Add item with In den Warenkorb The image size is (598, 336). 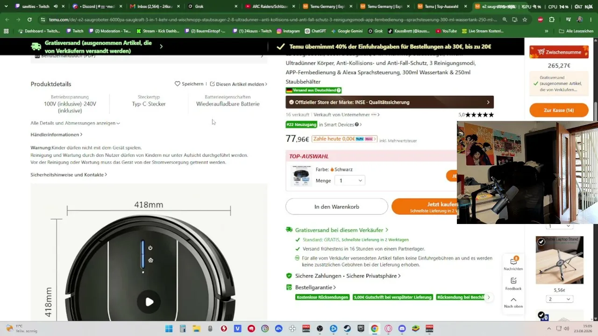coord(337,206)
